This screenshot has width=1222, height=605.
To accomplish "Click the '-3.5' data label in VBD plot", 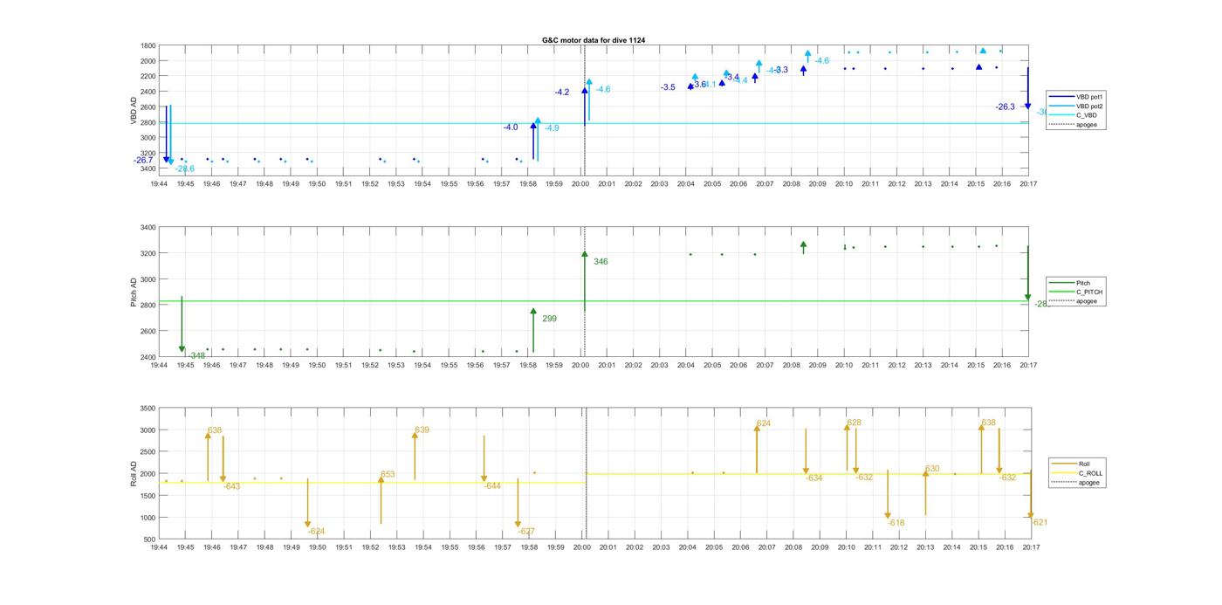I will (668, 87).
